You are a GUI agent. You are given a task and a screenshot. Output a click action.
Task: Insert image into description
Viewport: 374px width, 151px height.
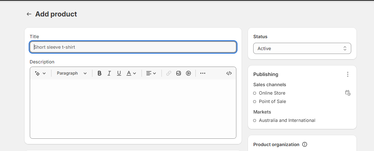coord(179,73)
